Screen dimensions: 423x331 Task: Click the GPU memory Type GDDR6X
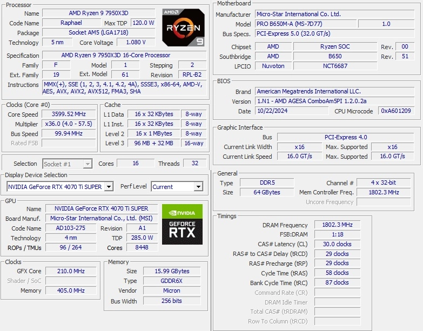tap(172, 281)
